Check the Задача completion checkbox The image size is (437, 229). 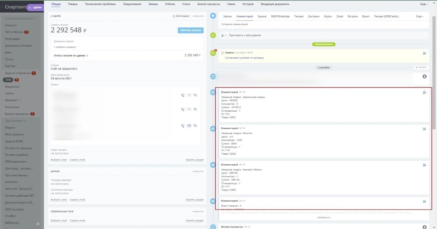click(223, 53)
